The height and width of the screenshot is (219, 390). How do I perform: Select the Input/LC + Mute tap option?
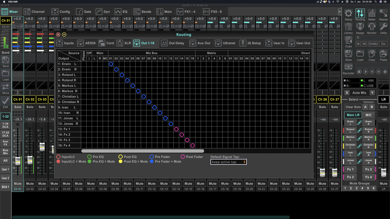71,162
